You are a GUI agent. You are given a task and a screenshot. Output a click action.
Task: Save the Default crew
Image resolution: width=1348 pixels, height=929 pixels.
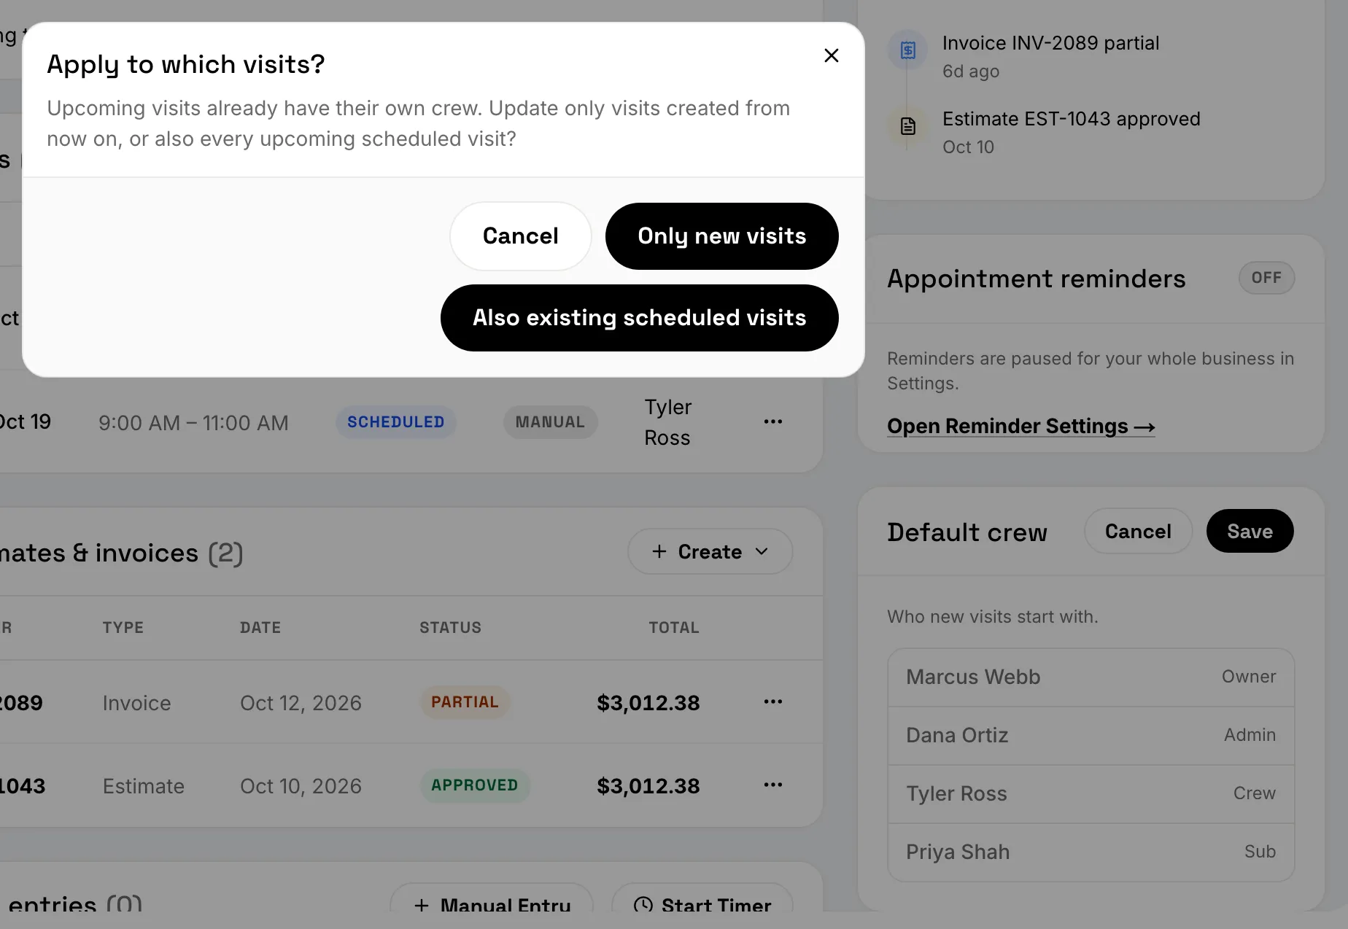coord(1250,532)
